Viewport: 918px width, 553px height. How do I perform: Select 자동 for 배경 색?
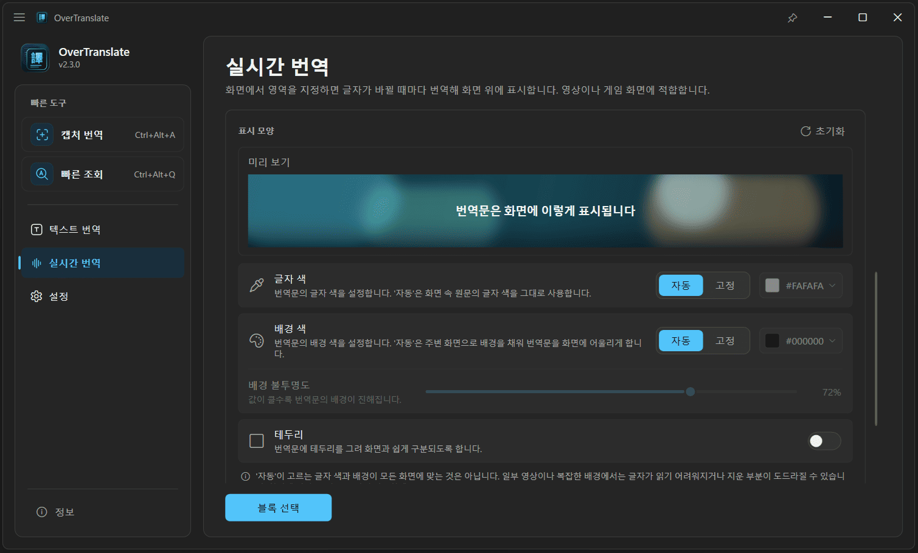(681, 341)
